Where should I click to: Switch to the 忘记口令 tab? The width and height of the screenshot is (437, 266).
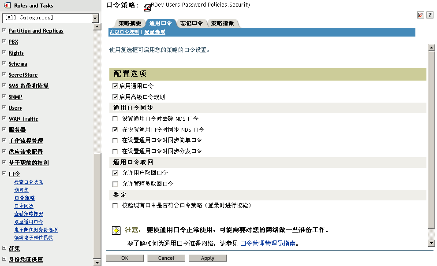(x=192, y=23)
